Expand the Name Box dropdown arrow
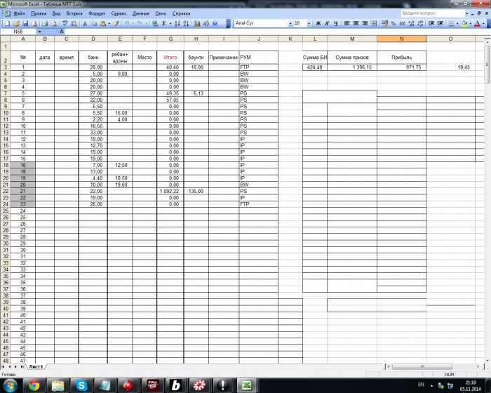This screenshot has width=491, height=393. [39, 32]
